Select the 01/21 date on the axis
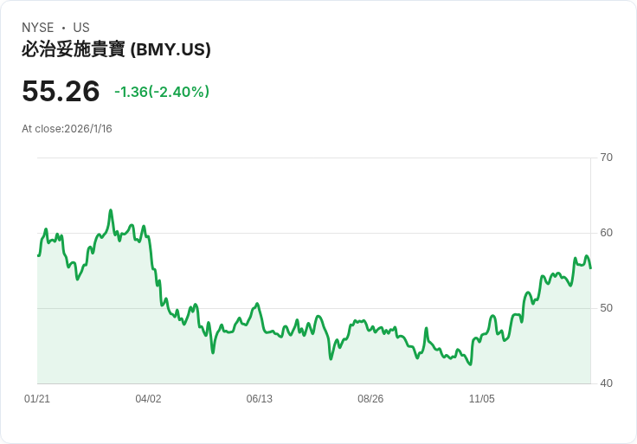This screenshot has height=444, width=637. tap(37, 399)
